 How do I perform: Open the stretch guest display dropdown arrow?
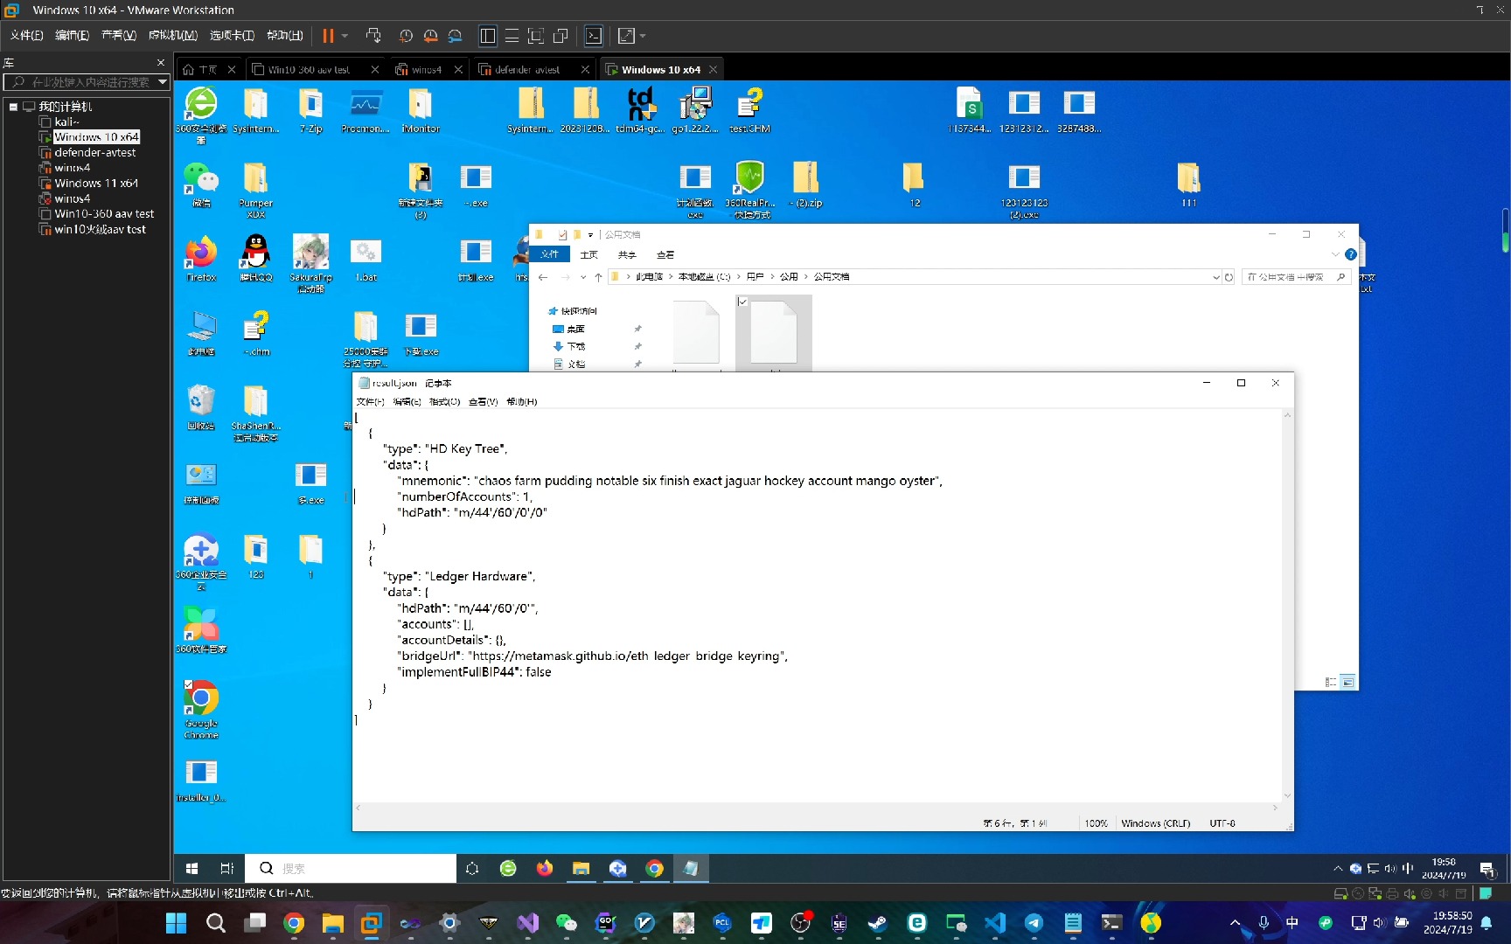(643, 36)
